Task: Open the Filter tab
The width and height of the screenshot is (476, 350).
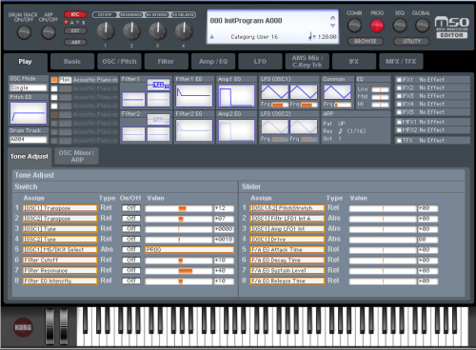Action: (x=166, y=62)
